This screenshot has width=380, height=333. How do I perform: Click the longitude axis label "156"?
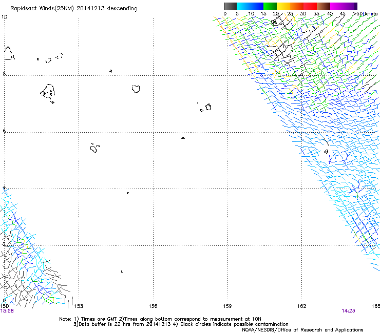tap(153, 306)
